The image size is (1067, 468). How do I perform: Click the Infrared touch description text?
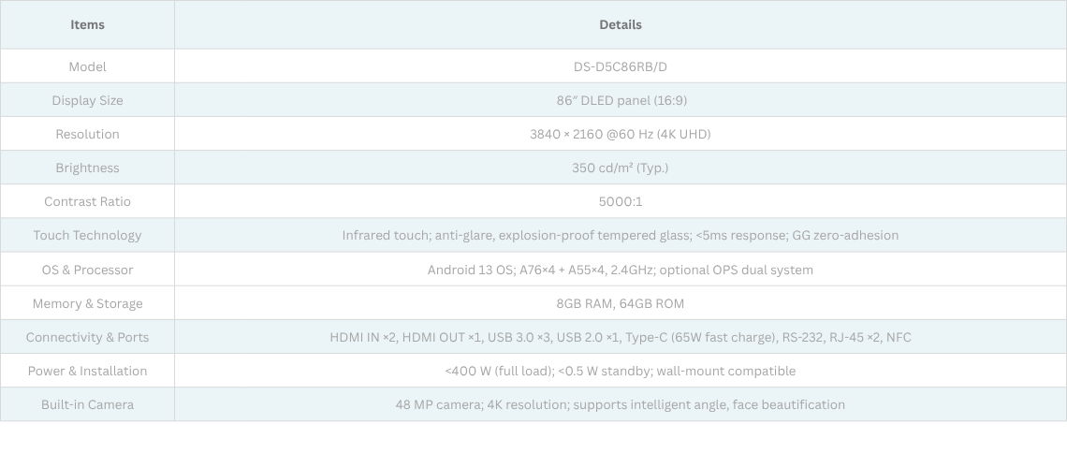pyautogui.click(x=621, y=235)
